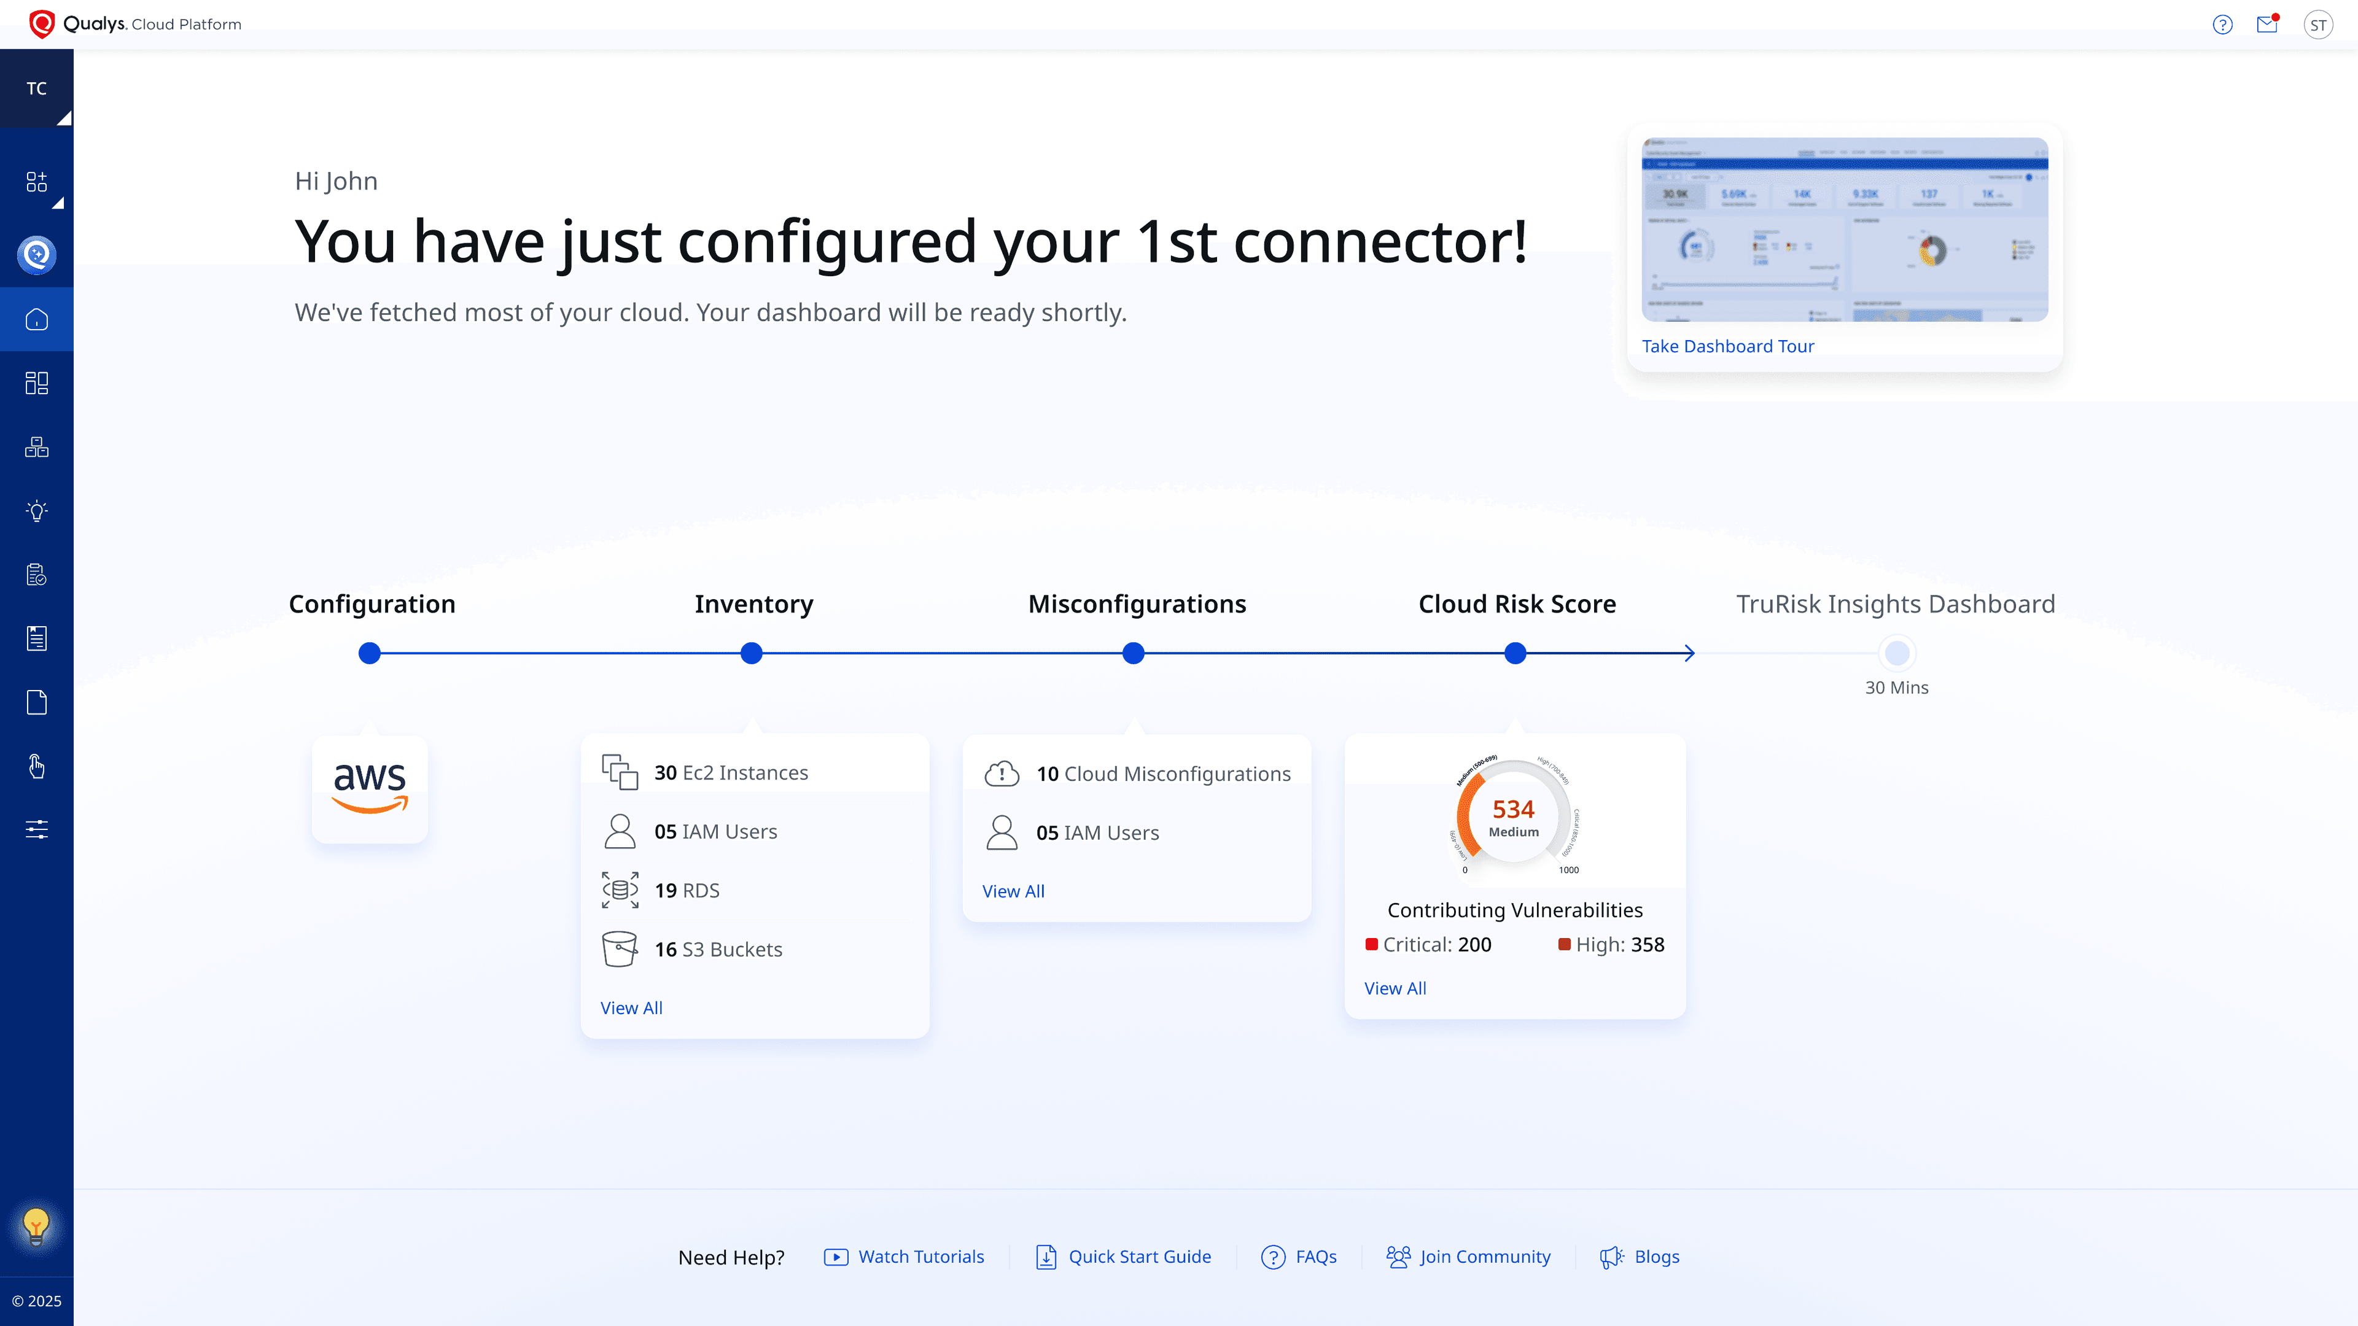Click the 19 RDS text
Viewport: 2358px width, 1326px height.
pos(687,890)
